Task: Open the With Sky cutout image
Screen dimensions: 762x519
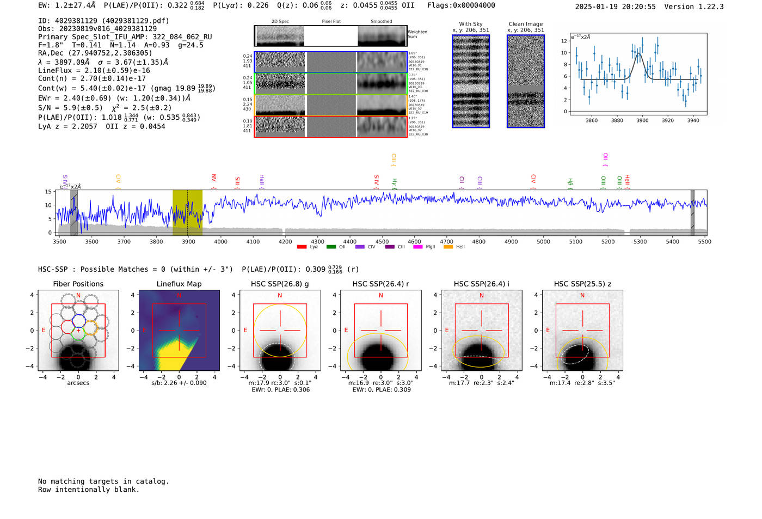Action: point(471,81)
